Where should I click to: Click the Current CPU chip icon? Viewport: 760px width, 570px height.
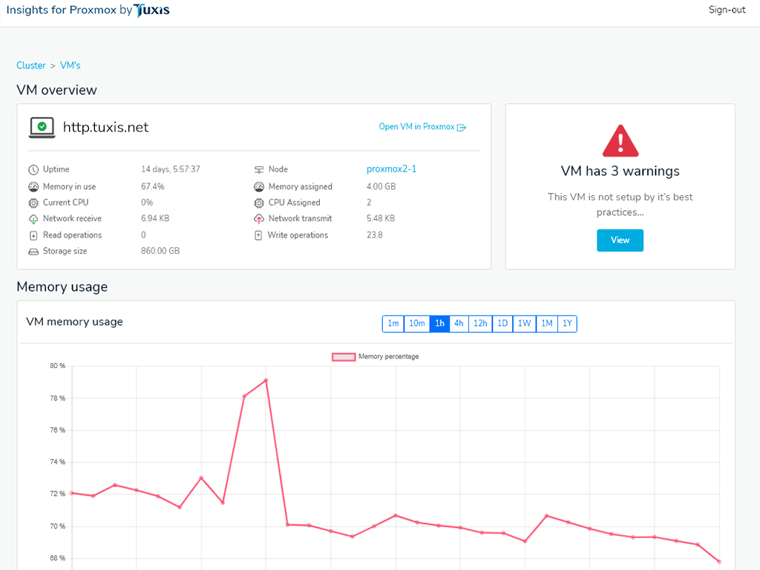point(33,203)
